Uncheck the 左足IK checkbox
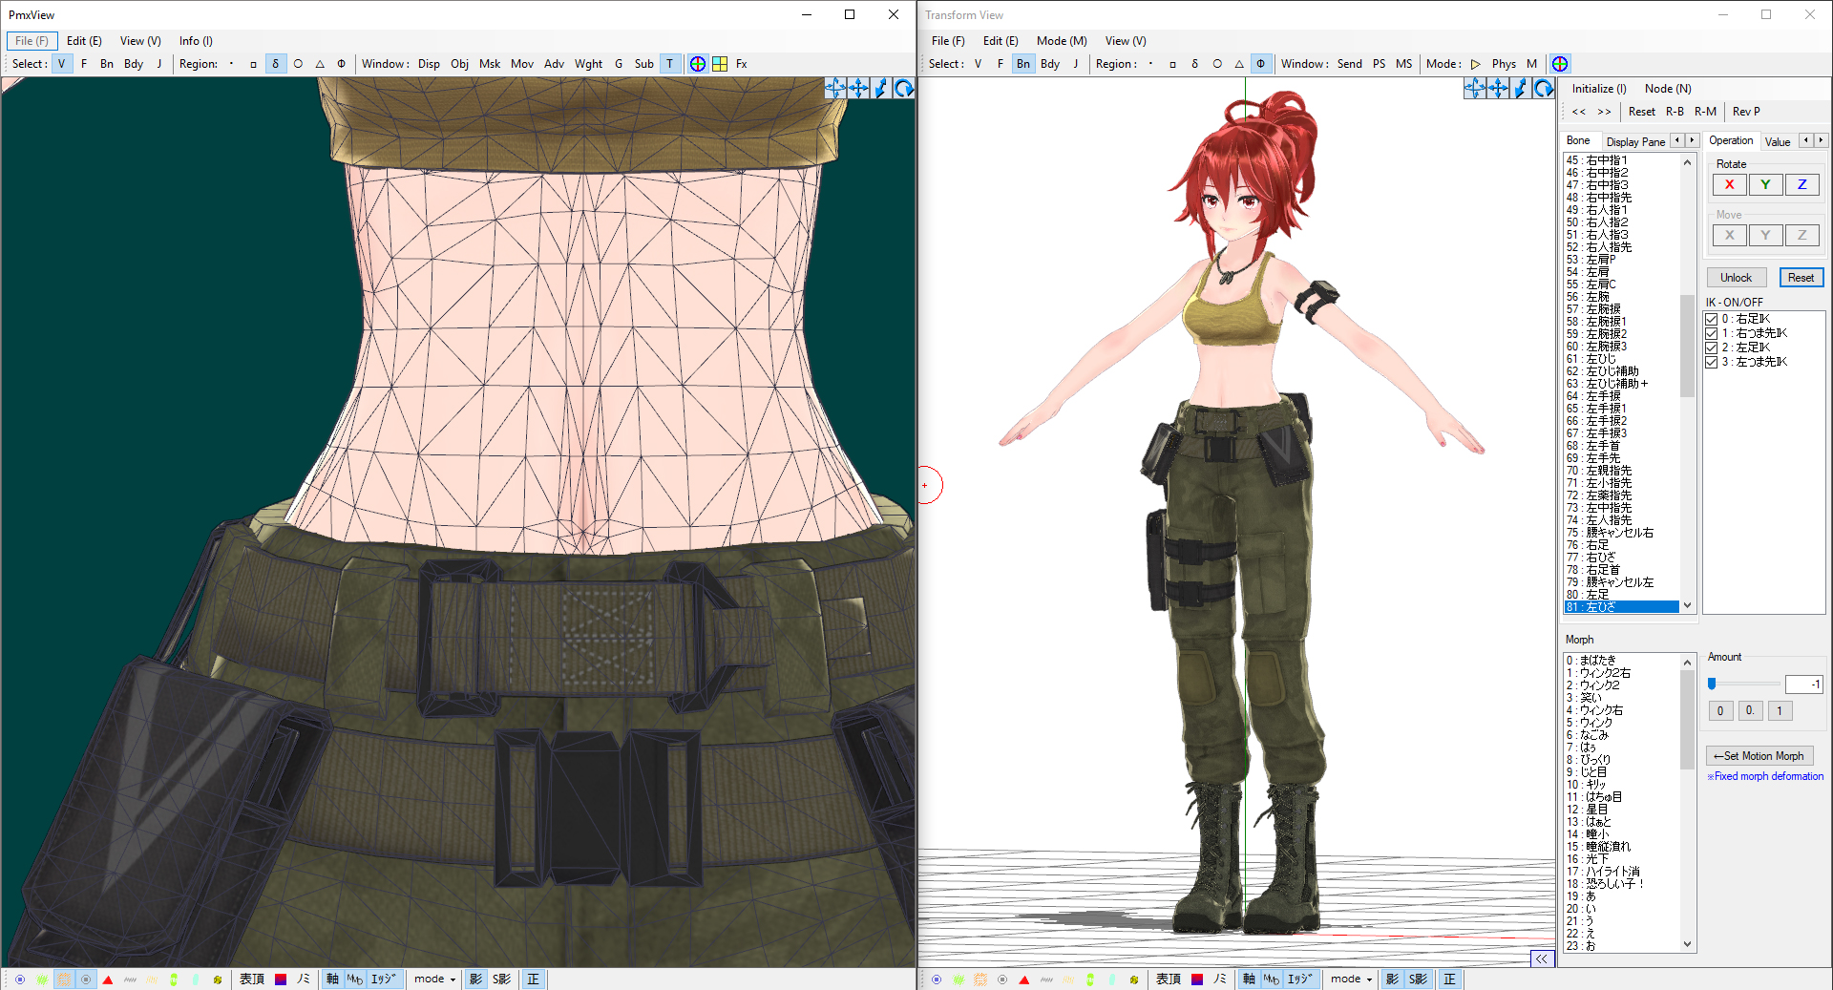The height and width of the screenshot is (990, 1833). 1712,348
